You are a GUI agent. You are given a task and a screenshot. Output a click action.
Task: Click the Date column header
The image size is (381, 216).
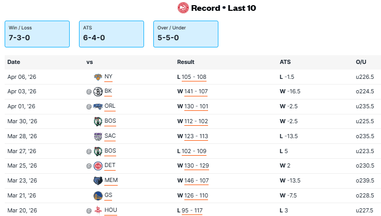[x=13, y=62]
